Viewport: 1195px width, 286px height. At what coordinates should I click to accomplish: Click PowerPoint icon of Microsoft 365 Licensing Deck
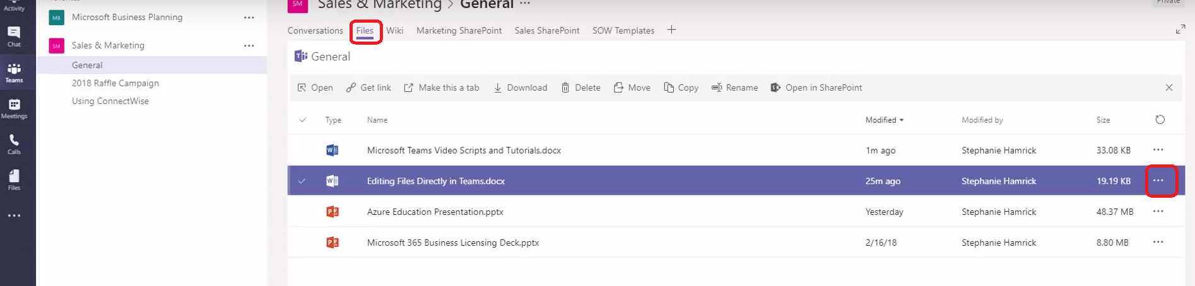332,243
